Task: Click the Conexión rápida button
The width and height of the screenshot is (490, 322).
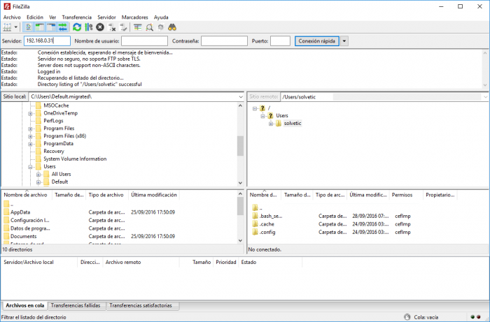Action: (317, 41)
